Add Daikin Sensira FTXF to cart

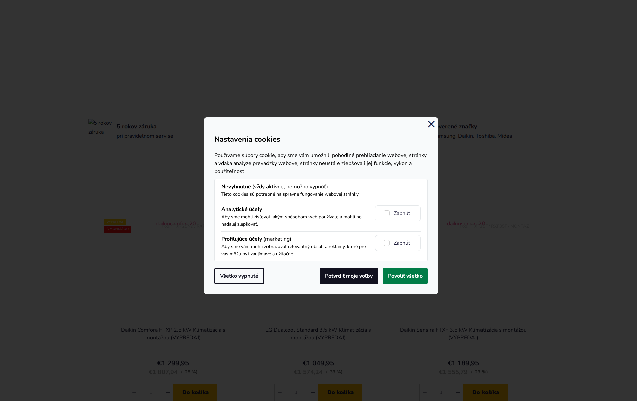click(x=486, y=392)
